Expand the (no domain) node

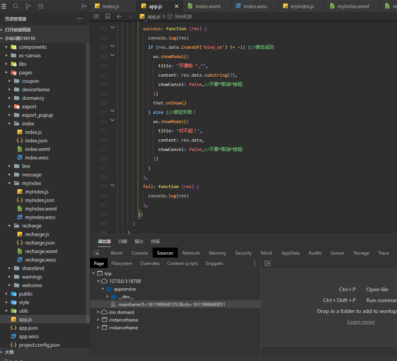coord(98,312)
